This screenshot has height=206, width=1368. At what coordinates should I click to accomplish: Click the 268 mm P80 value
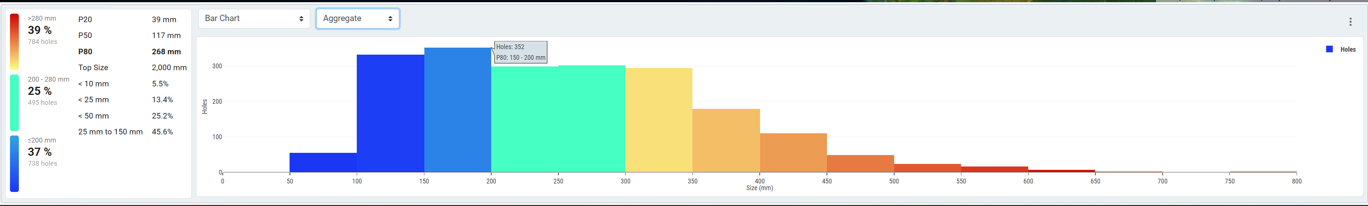click(x=166, y=52)
